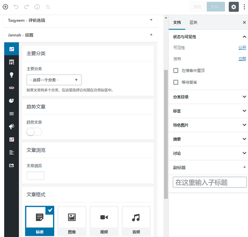Viewport: 248px width, 237px height.
Task: Switch to the 区块 tab
Action: click(193, 23)
